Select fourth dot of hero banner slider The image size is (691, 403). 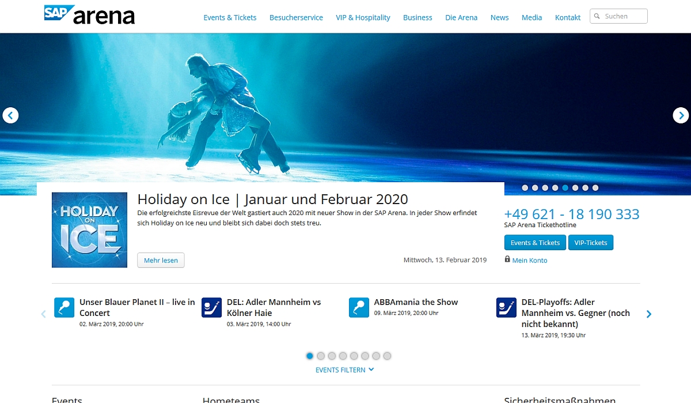pos(555,187)
